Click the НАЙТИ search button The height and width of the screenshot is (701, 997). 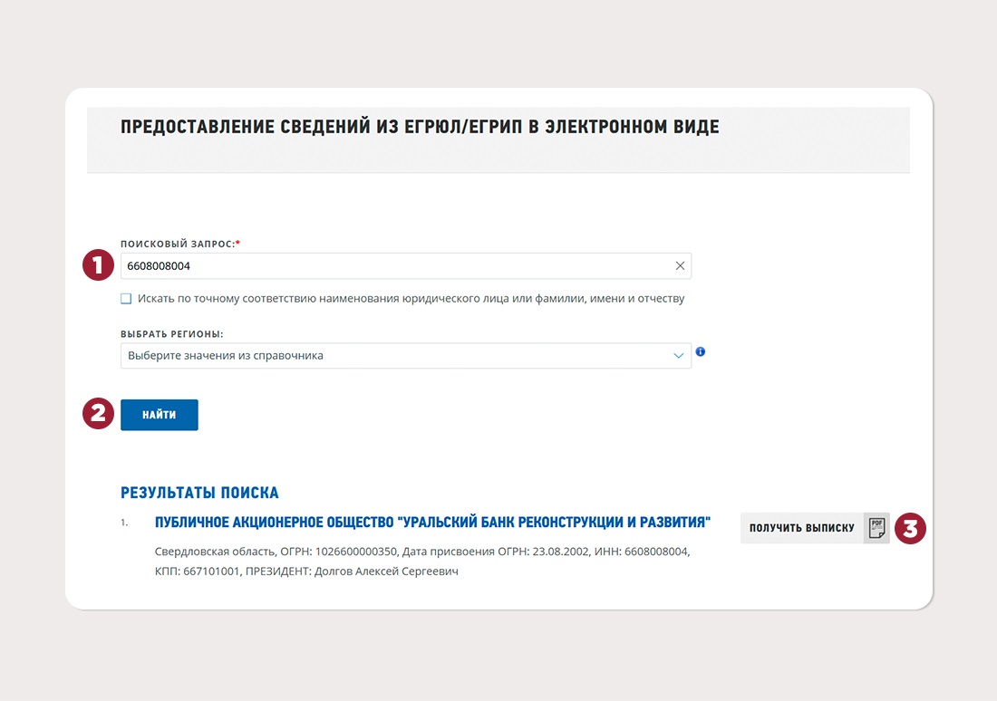(160, 415)
